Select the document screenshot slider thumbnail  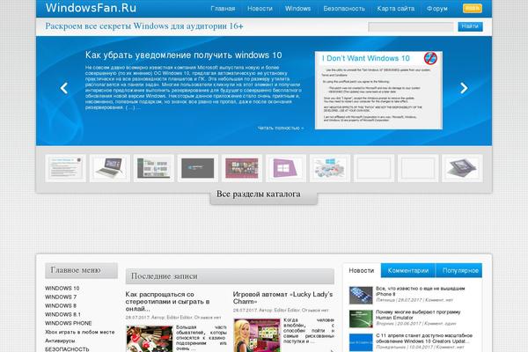click(x=65, y=168)
